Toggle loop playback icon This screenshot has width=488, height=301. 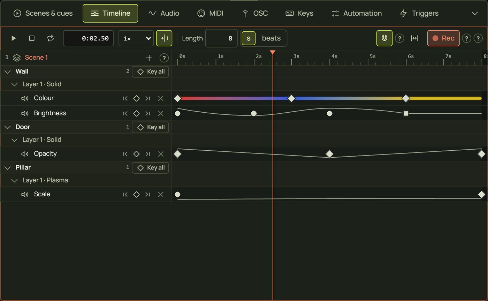pos(50,38)
